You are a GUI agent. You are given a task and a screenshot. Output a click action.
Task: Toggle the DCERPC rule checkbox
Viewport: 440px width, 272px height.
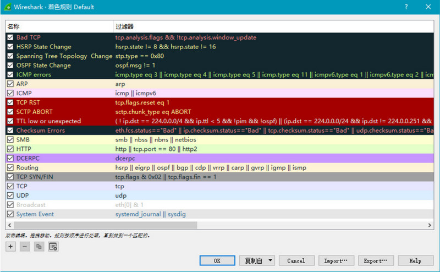point(10,158)
